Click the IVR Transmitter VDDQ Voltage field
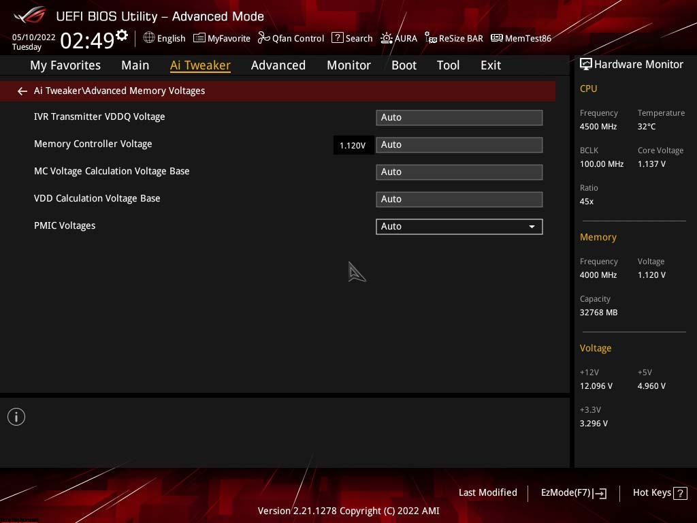This screenshot has width=697, height=523. [459, 117]
